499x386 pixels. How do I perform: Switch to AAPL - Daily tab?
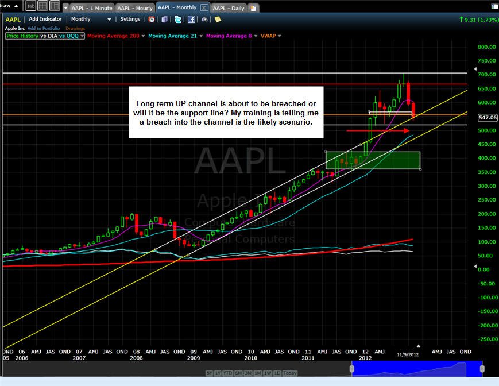229,8
